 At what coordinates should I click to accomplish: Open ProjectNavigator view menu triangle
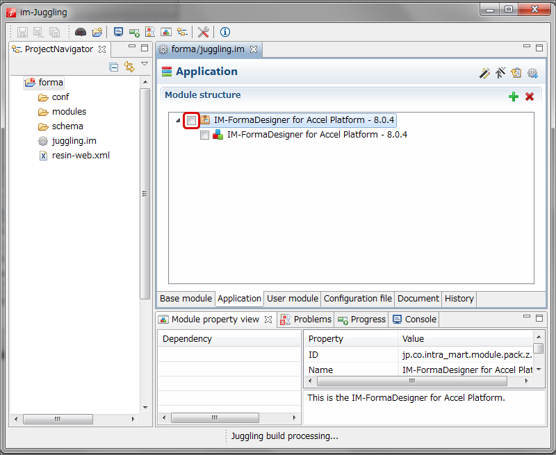pos(145,64)
